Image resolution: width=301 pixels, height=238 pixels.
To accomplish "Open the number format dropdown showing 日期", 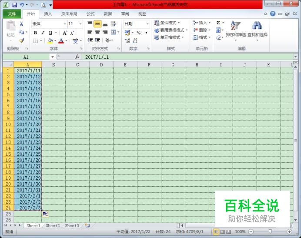I will tap(147, 24).
